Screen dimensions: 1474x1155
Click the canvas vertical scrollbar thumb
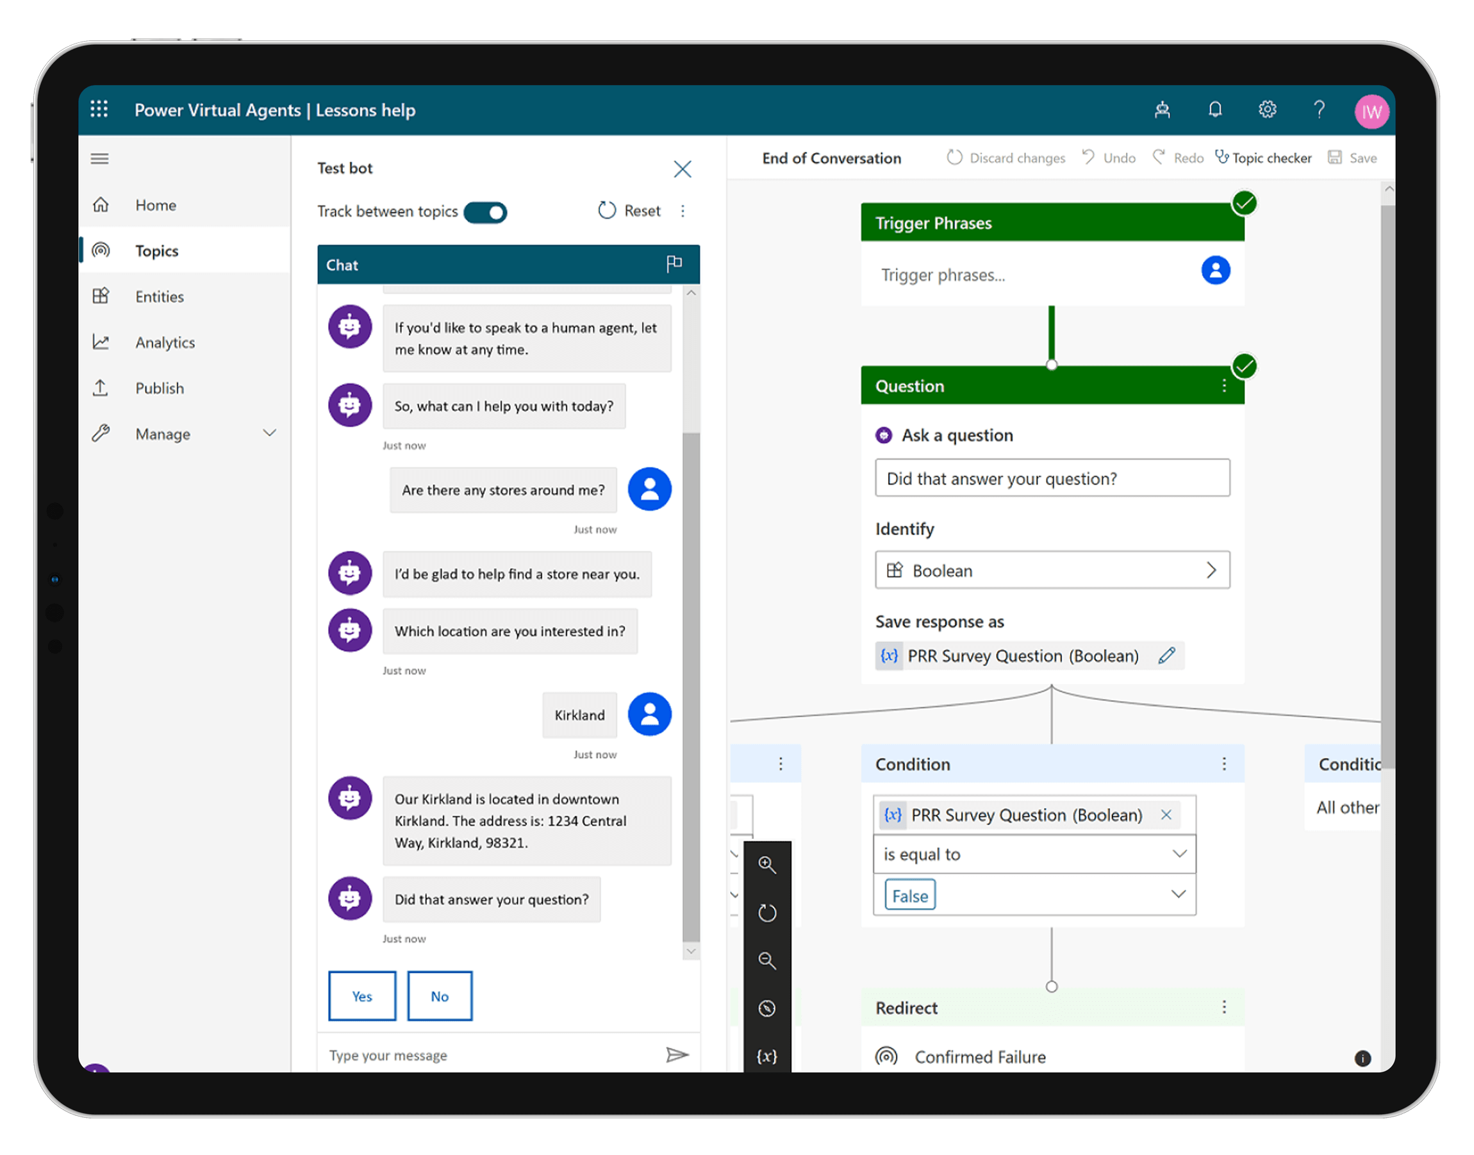(1387, 487)
